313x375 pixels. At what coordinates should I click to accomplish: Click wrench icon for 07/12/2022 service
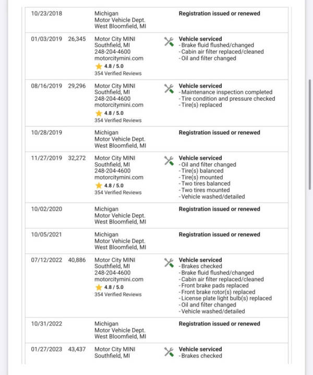pyautogui.click(x=169, y=263)
